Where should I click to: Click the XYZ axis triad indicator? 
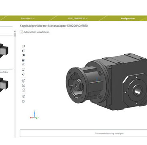point(34,115)
